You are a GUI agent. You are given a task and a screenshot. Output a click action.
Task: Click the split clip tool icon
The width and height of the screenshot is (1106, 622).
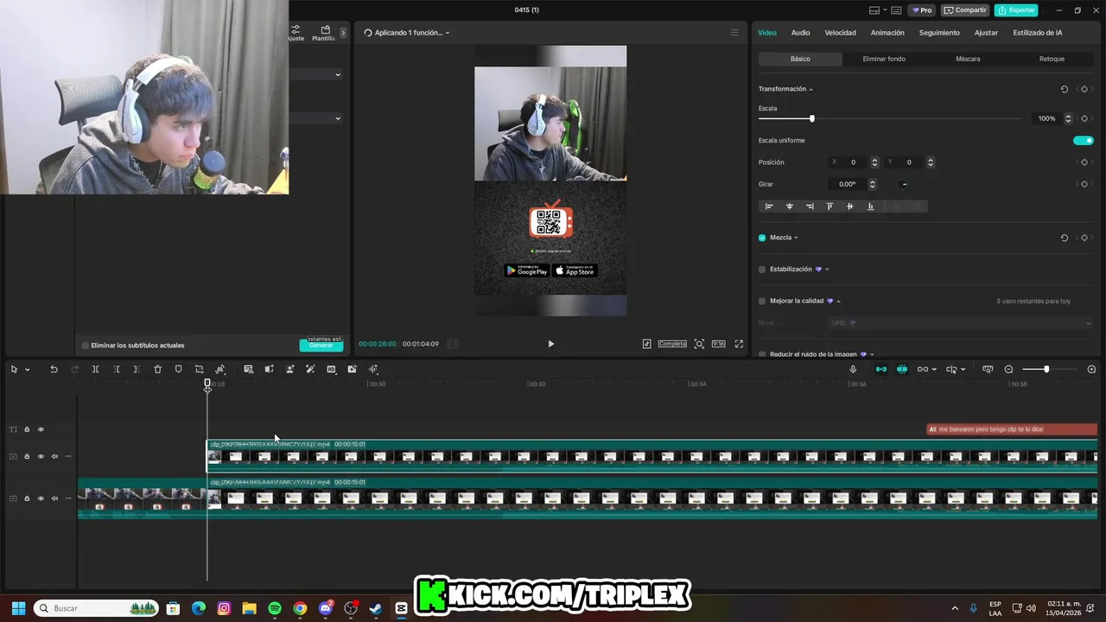coord(95,369)
